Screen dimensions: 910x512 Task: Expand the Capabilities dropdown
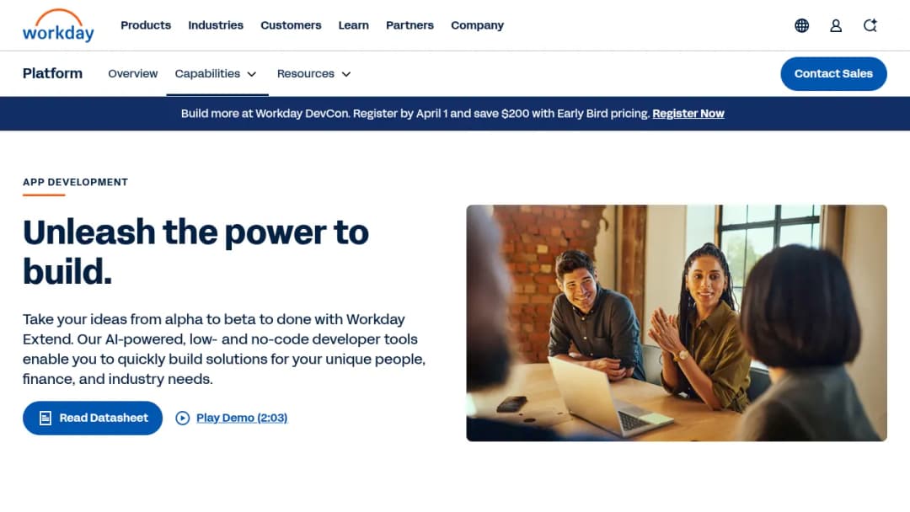[x=216, y=73]
